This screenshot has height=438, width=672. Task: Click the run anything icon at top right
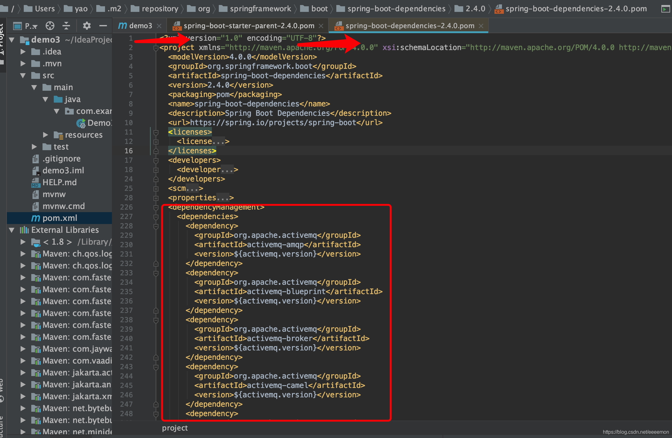click(x=666, y=9)
